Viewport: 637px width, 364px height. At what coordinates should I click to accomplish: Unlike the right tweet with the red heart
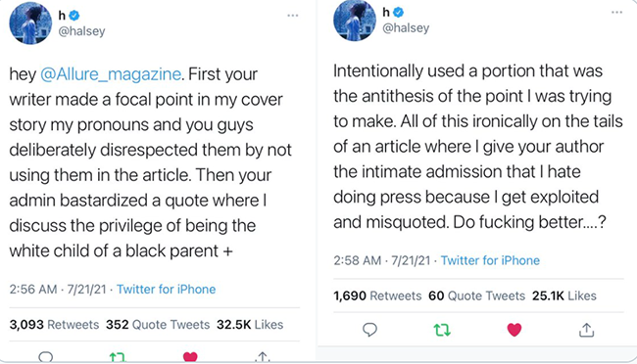[x=514, y=330]
